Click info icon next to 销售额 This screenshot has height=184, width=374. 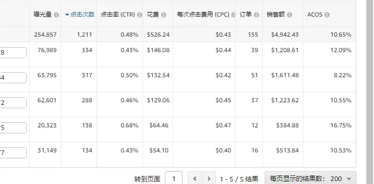[x=290, y=15]
